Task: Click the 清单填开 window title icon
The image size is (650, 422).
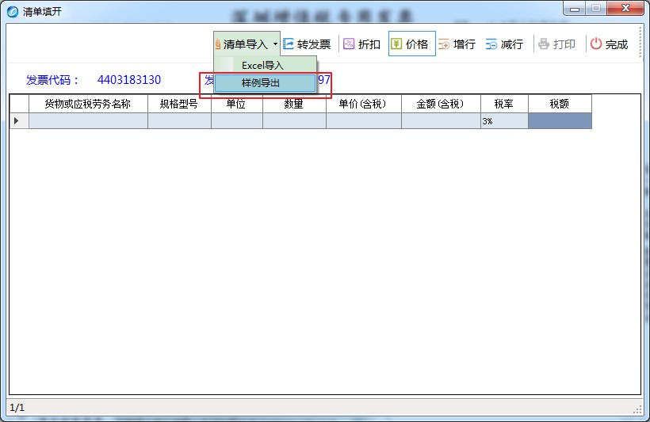Action: click(13, 12)
